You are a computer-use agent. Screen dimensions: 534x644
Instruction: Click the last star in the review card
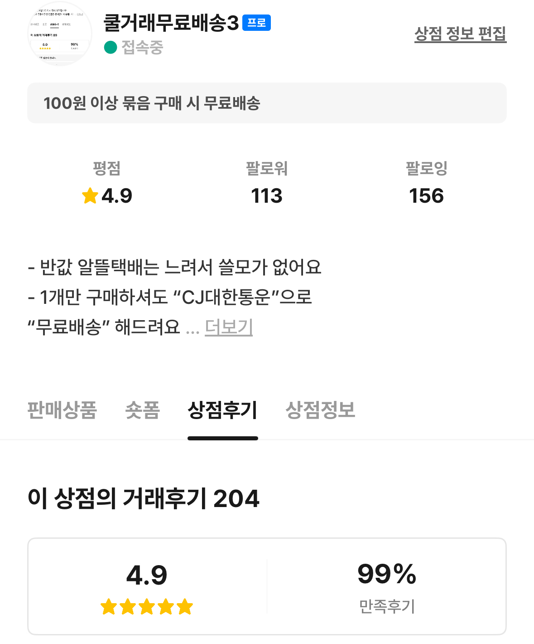point(185,607)
